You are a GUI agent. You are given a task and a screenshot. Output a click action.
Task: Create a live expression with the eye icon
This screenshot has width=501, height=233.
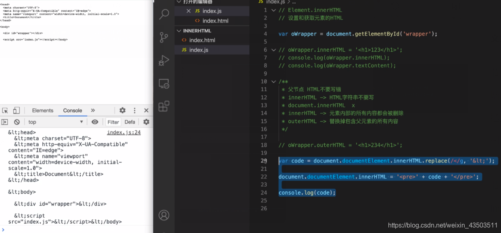[95, 122]
